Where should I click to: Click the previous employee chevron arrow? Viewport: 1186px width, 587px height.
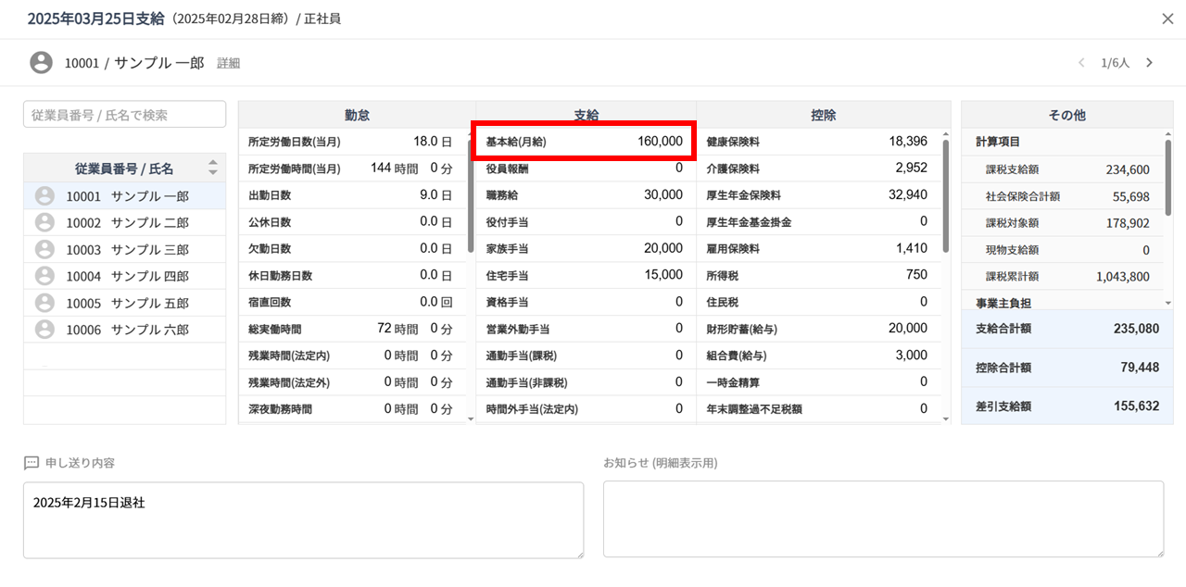tap(1080, 63)
